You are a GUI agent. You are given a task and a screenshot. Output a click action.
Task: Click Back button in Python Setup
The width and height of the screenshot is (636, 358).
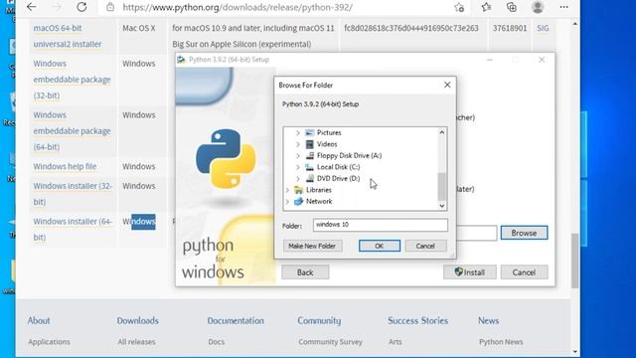(305, 272)
